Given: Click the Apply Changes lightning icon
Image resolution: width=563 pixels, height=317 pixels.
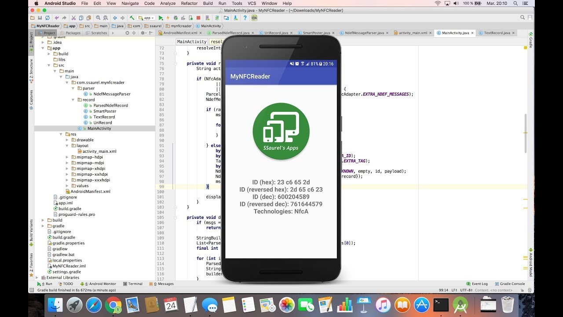Looking at the screenshot, I should [168, 18].
